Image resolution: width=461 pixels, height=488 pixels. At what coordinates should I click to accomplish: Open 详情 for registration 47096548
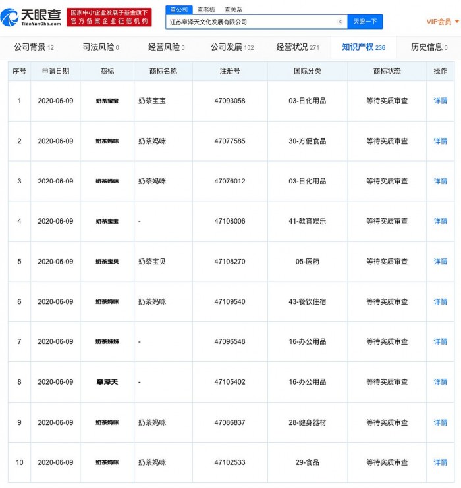pos(440,342)
